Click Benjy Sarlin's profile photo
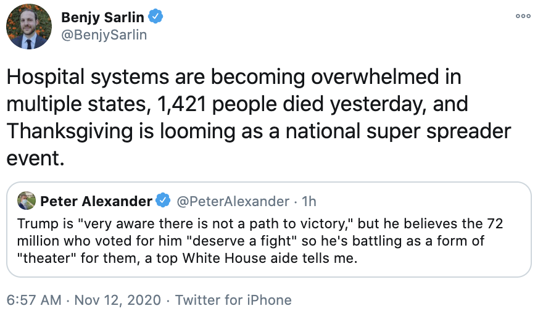The height and width of the screenshot is (311, 543). 29,27
